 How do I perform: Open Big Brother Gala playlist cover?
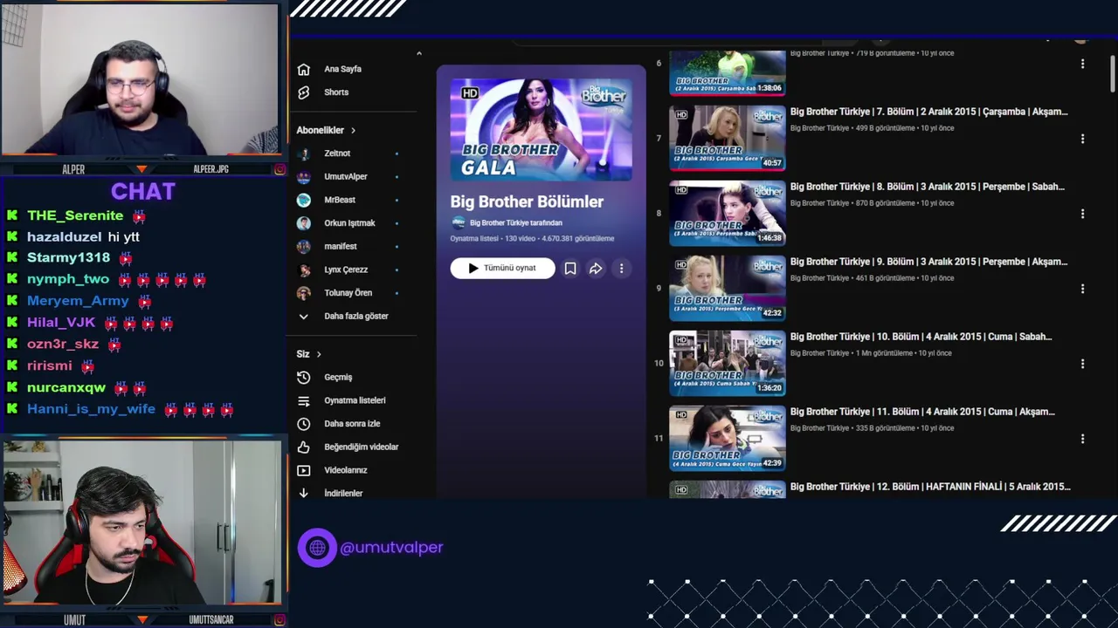(x=542, y=129)
